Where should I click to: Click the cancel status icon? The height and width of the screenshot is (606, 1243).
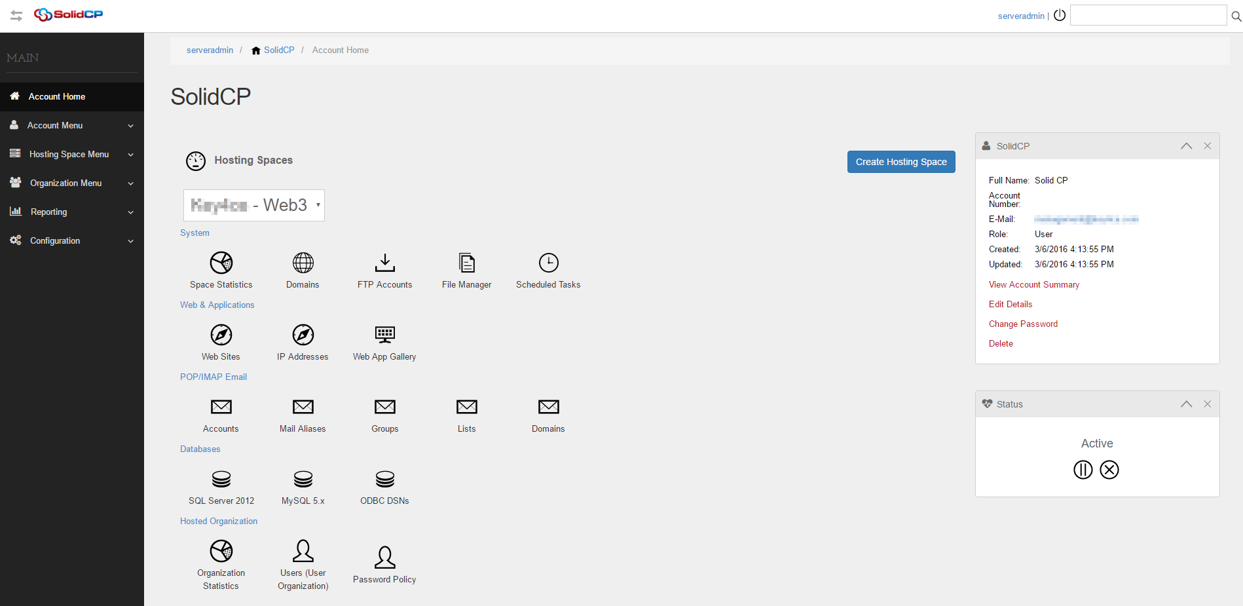(1109, 470)
